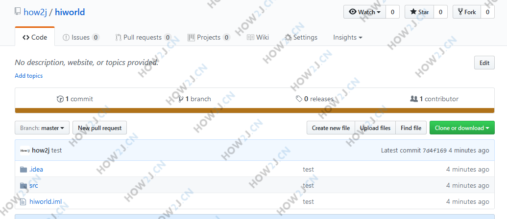This screenshot has height=219, width=507.
Task: Click the how2j avatar thumbnail in commit row
Action: pos(25,150)
